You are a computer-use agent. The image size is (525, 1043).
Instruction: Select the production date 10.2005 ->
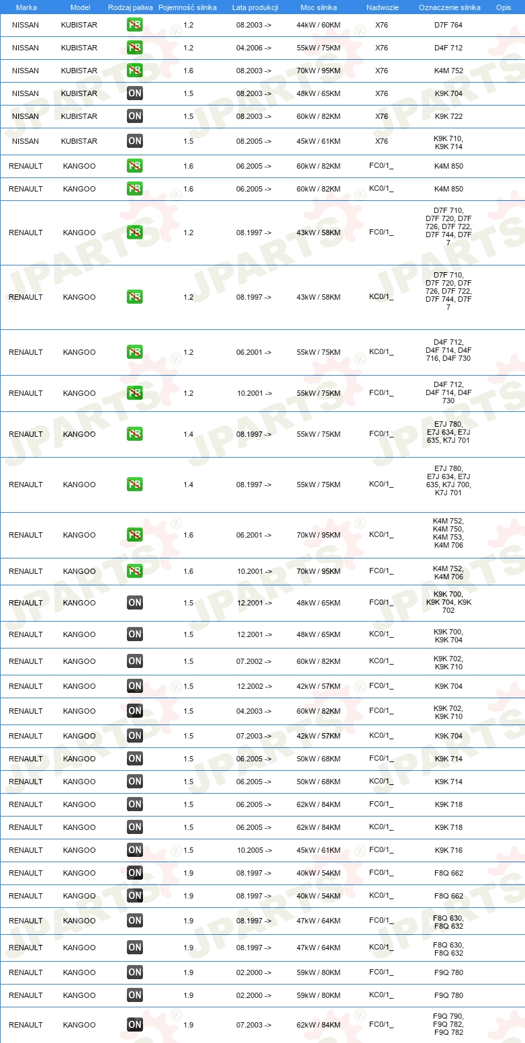tap(254, 850)
